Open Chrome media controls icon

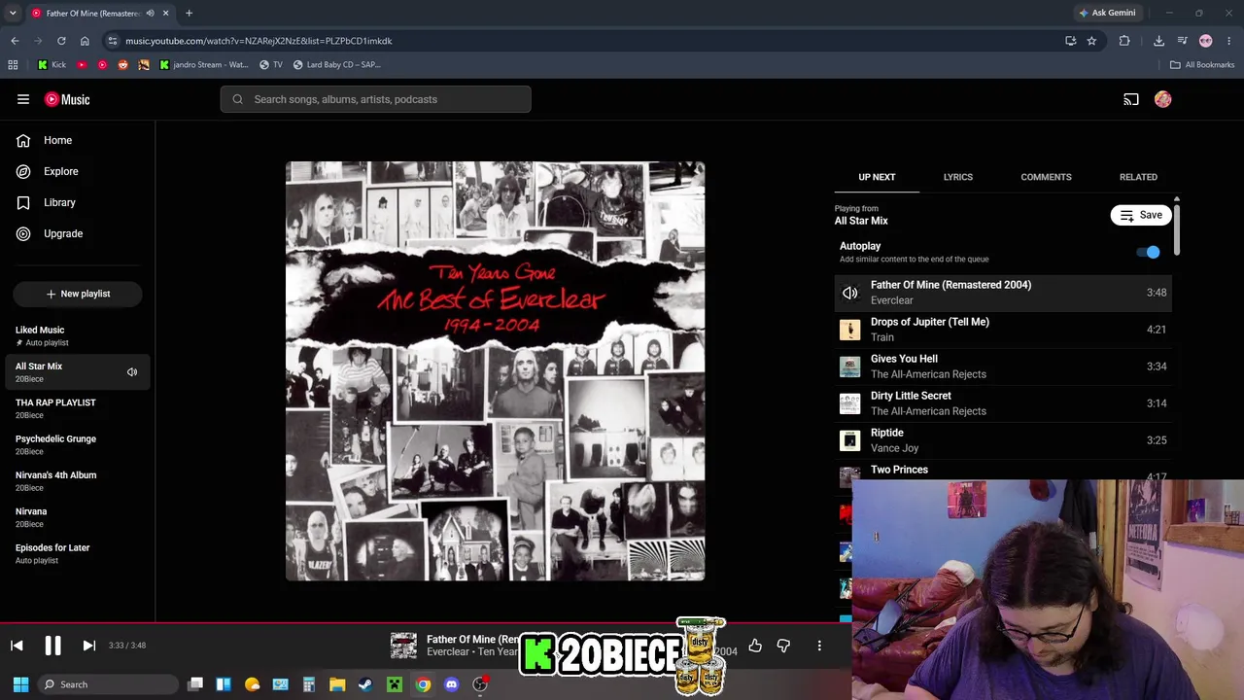[x=1182, y=41]
